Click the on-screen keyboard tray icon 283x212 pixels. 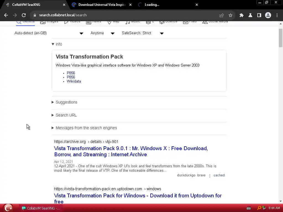249,208
